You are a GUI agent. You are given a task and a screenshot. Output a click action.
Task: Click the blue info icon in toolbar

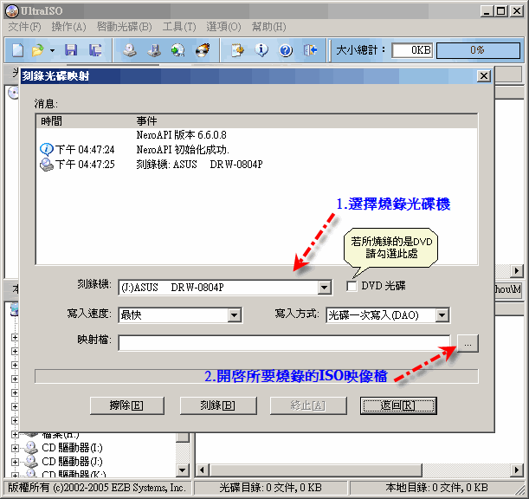(261, 50)
